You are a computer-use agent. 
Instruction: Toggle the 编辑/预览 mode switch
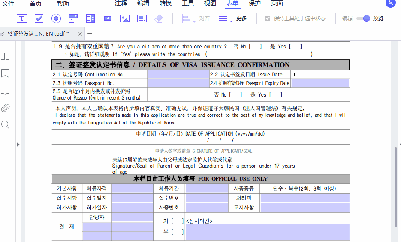tap(363, 18)
